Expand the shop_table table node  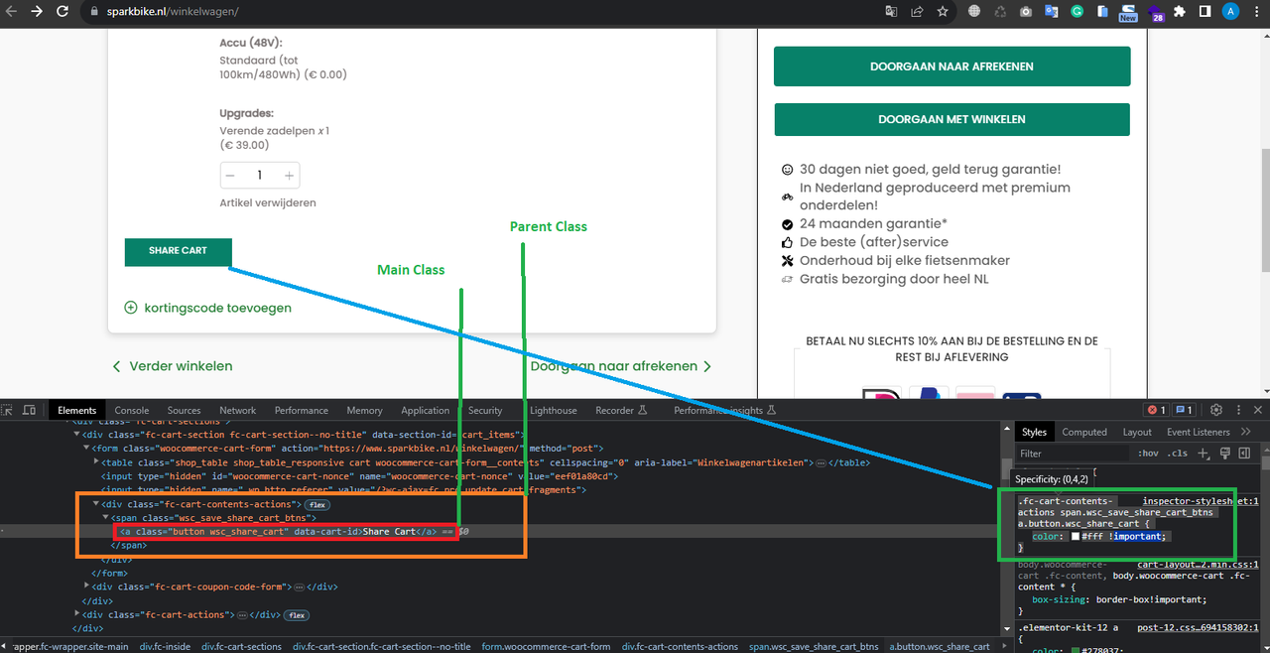tap(96, 462)
